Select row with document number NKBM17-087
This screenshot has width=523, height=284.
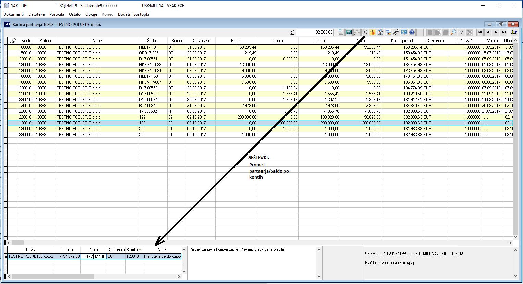(x=150, y=82)
